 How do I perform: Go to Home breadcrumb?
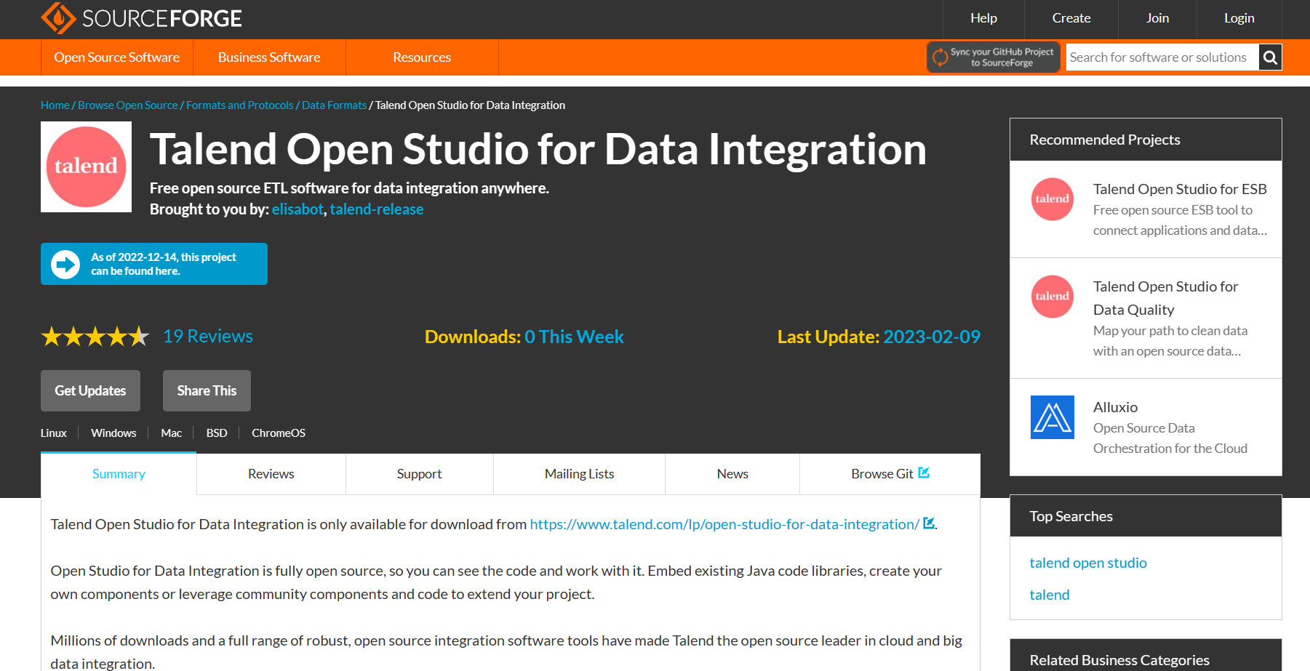click(55, 105)
